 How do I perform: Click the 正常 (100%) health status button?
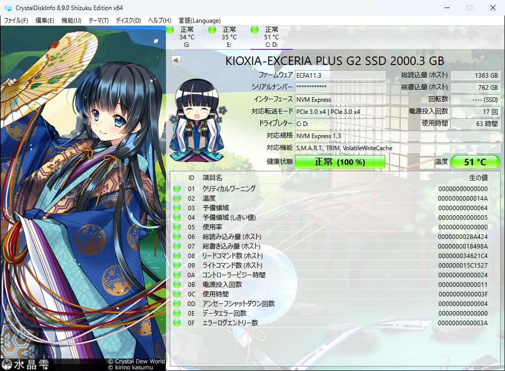tap(340, 161)
